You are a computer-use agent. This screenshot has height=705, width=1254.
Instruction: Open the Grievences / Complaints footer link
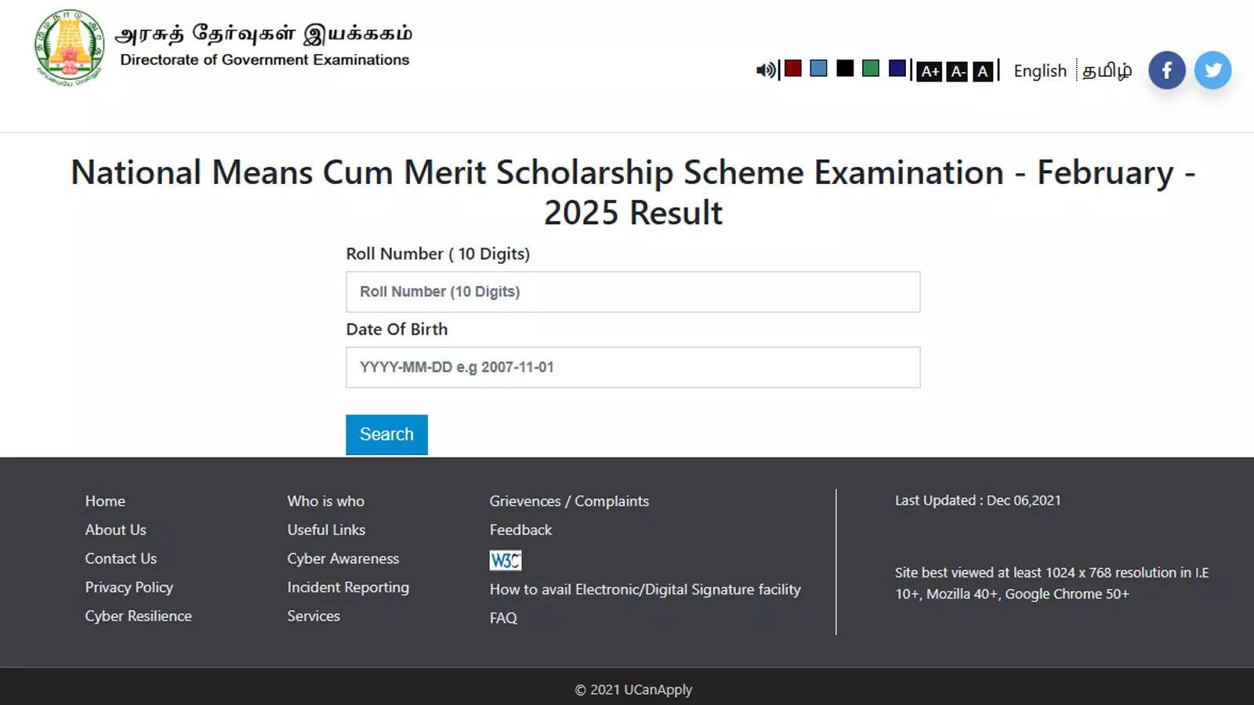point(569,501)
